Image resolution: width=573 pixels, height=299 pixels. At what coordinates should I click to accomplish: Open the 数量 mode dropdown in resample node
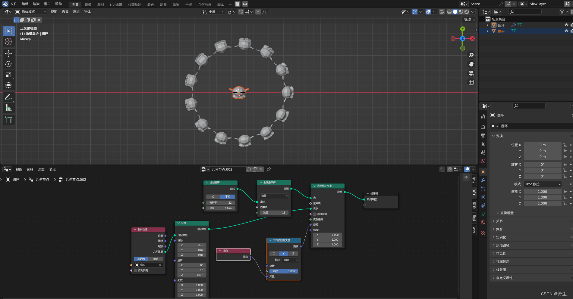pyautogui.click(x=274, y=196)
